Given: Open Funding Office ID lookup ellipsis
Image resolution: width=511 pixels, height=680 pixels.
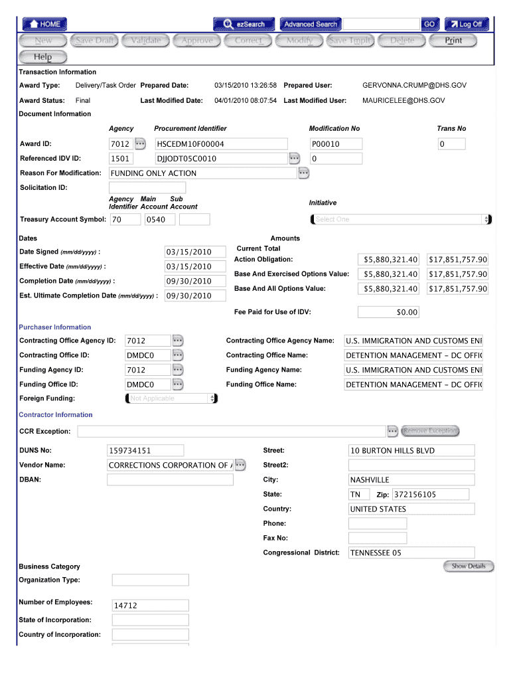Looking at the screenshot, I should click(x=177, y=384).
